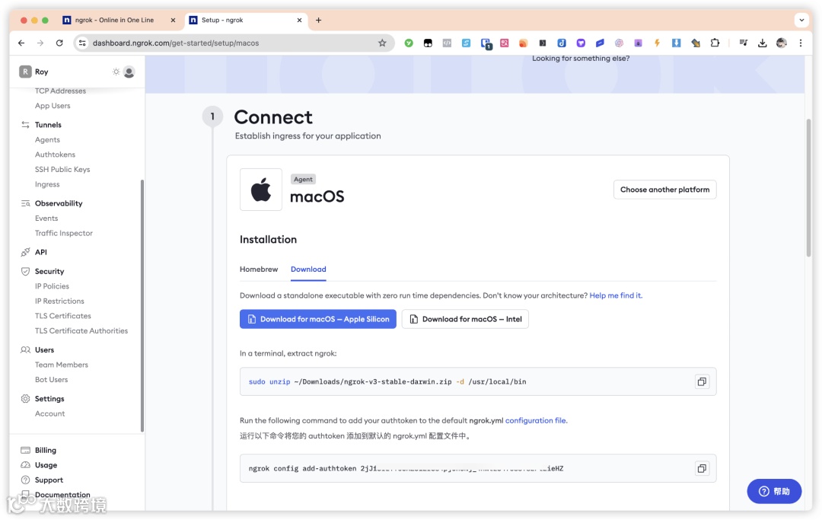
Task: Click the Settings gear icon in sidebar
Action: [x=26, y=399]
